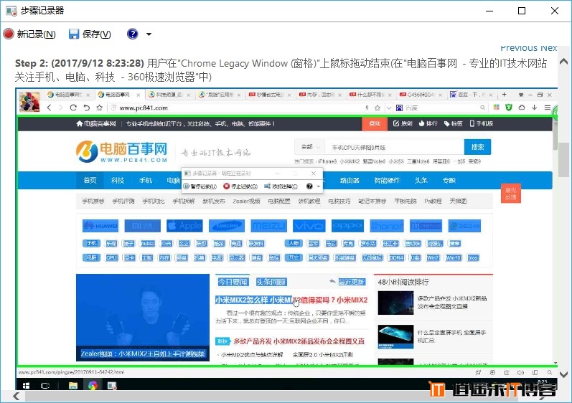
Task: Click the 电脑百事网 site logo
Action: [121, 151]
